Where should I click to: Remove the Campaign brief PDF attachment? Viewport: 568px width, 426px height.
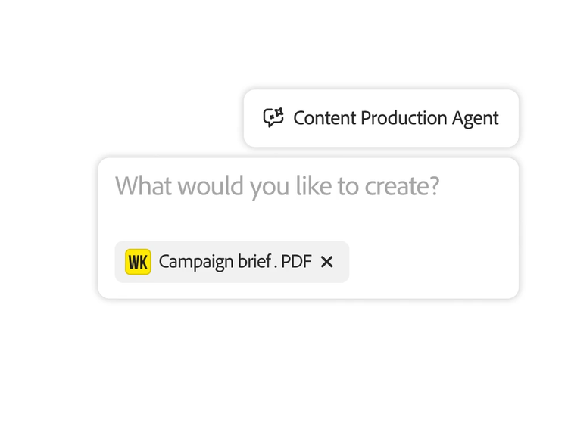coord(326,262)
